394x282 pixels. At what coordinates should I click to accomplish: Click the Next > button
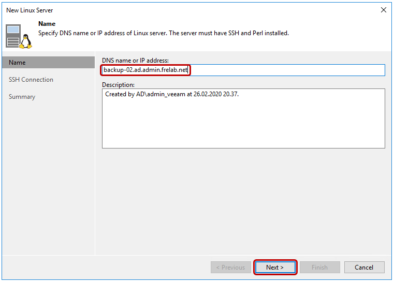[x=275, y=267]
